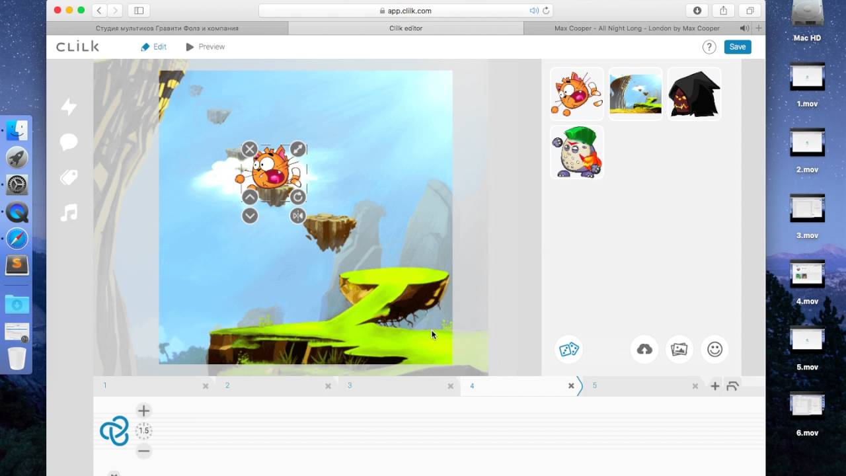Move cat layer down with chevron
This screenshot has width=846, height=476.
249,216
